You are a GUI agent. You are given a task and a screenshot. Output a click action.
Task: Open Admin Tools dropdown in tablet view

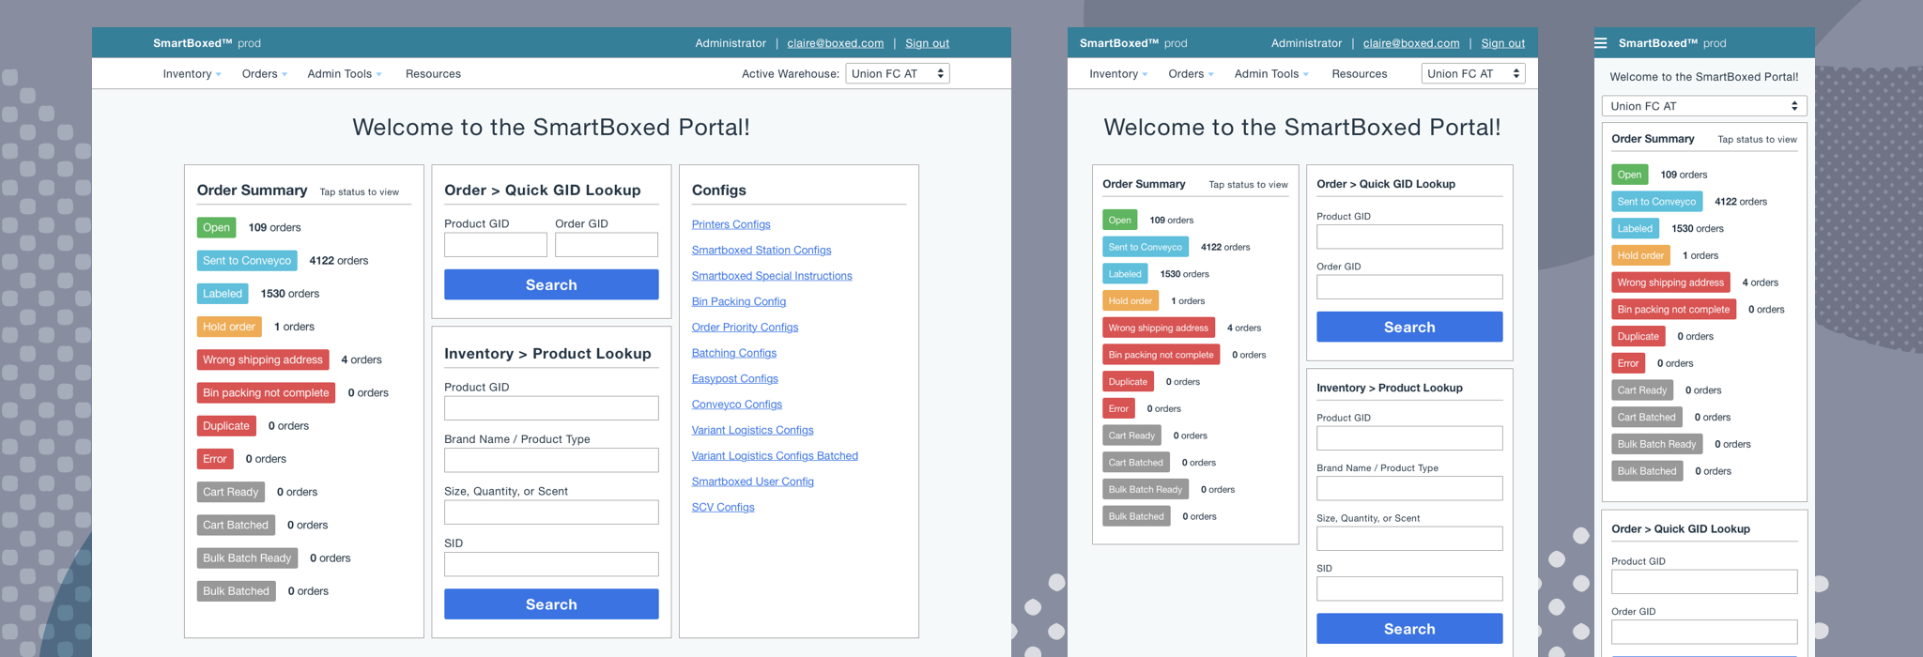pos(1271,74)
